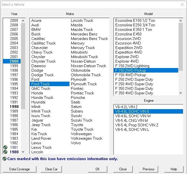Close the Select a Vehicle dialog window

pyautogui.click(x=182, y=4)
